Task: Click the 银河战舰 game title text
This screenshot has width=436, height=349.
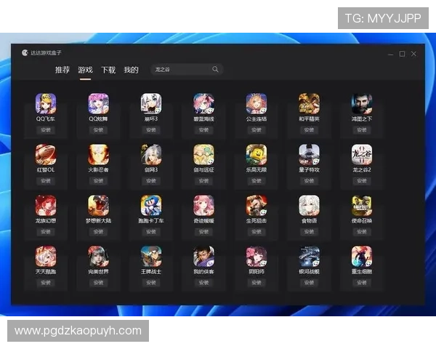Action: 309,272
